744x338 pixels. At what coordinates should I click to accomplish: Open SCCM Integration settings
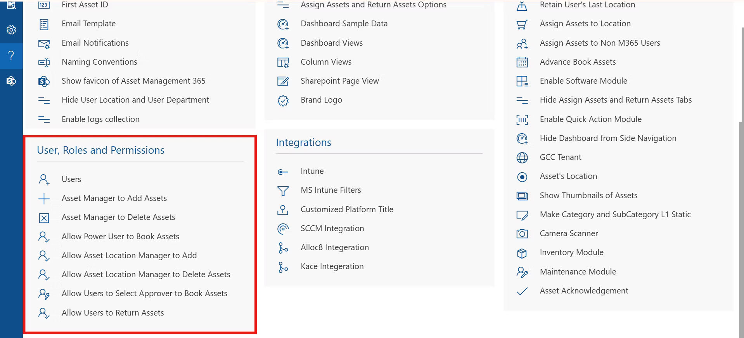pos(332,228)
